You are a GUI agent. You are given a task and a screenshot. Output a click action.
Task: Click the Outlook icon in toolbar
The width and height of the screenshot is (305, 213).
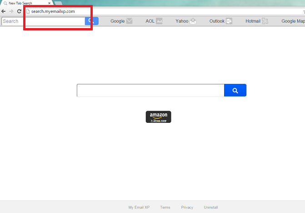(229, 21)
